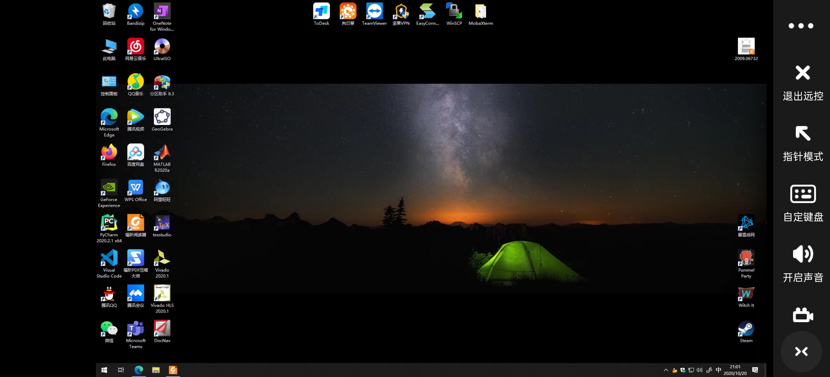Launch the GeoGebra shortcut
This screenshot has width=830, height=377.
[x=162, y=120]
